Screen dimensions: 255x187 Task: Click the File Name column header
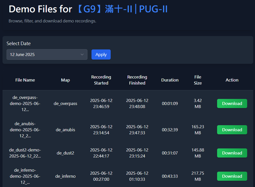[x=25, y=80]
